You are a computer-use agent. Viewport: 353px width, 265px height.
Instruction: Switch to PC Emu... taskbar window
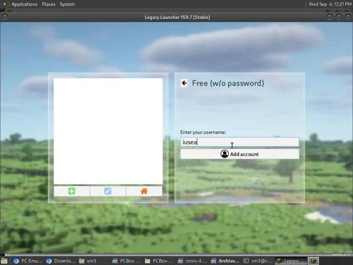click(28, 261)
